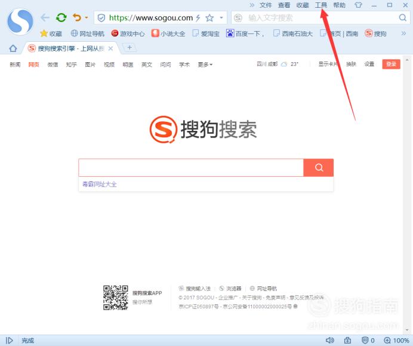Click 问问 in page navigation

pyautogui.click(x=166, y=65)
